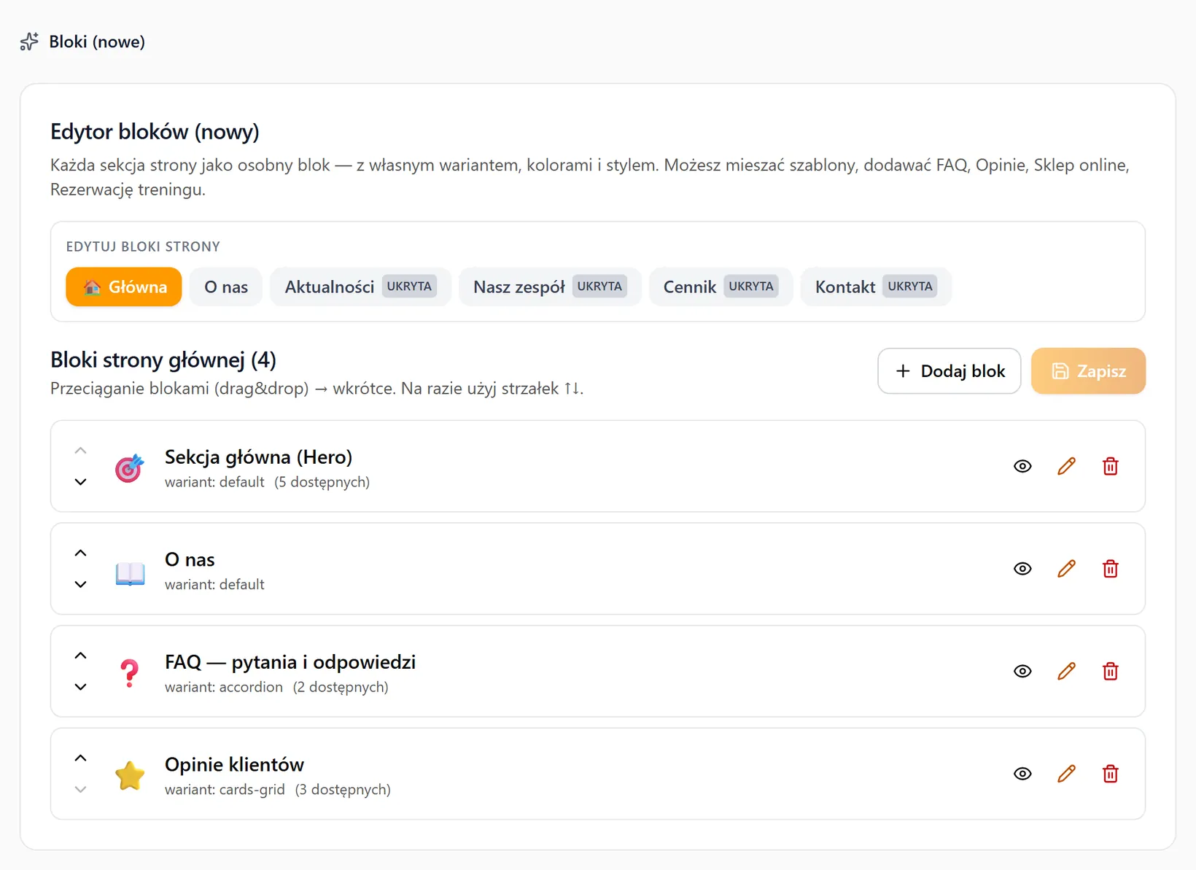Edit the O nas block with pencil

(x=1066, y=569)
